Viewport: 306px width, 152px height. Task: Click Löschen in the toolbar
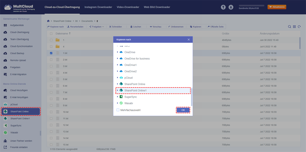pos(135,27)
